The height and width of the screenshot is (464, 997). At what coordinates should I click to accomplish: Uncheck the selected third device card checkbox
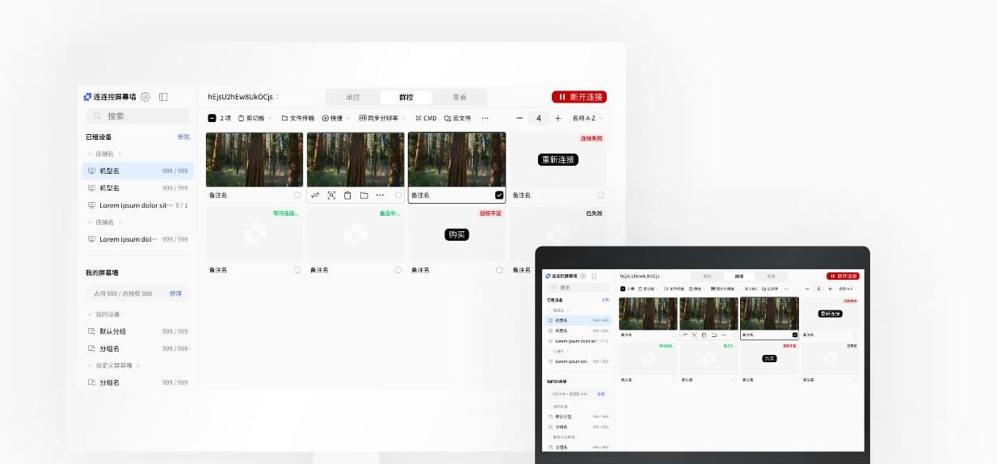tap(499, 195)
